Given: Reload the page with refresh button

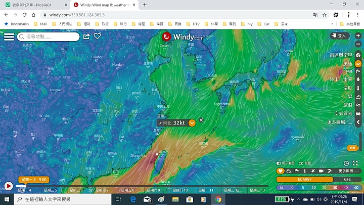Looking at the screenshot, I should pos(24,15).
